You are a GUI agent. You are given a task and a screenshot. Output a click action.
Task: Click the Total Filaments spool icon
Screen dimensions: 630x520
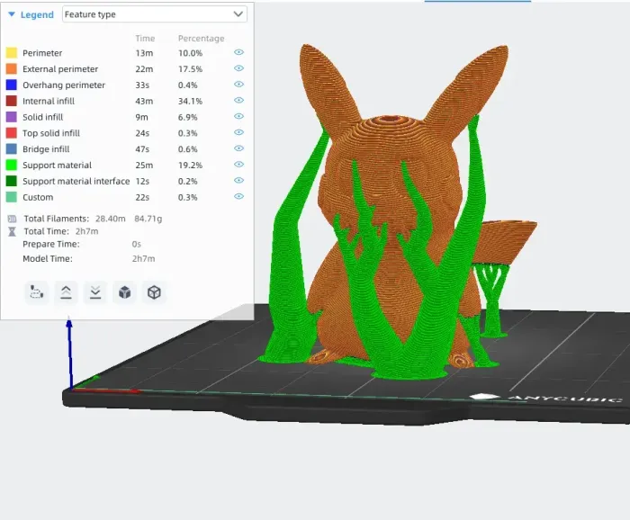pyautogui.click(x=12, y=219)
